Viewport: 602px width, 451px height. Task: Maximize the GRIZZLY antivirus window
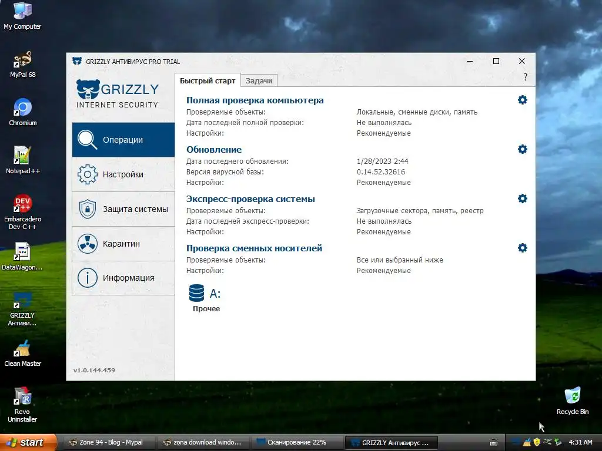pyautogui.click(x=496, y=61)
